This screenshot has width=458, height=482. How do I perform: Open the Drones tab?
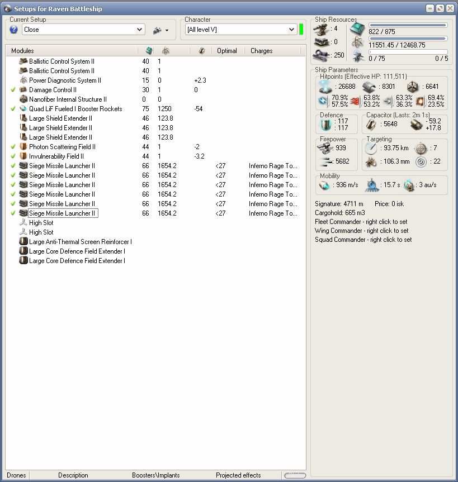[x=16, y=475]
